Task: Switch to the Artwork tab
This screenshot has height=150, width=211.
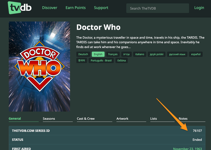Action: [x=131, y=119]
